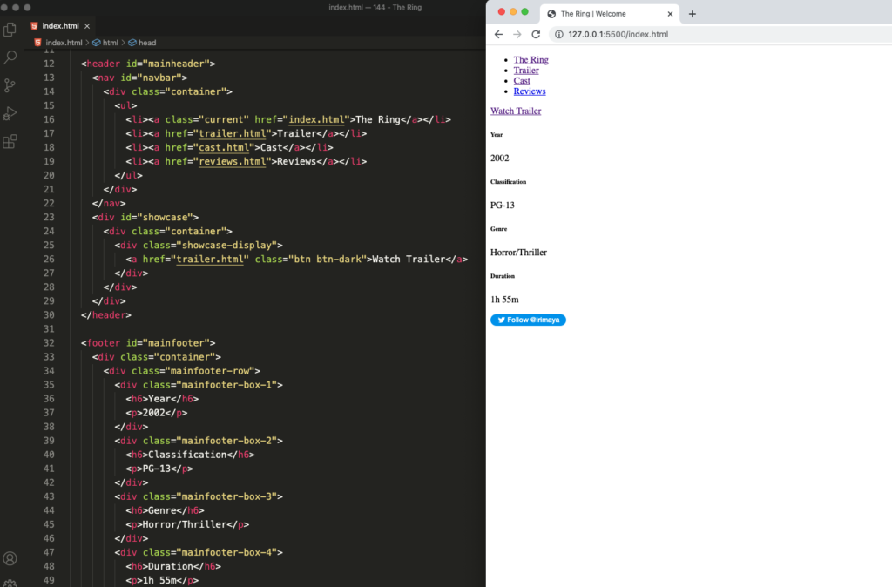Open the Search icon in VS Code sidebar

tap(10, 57)
